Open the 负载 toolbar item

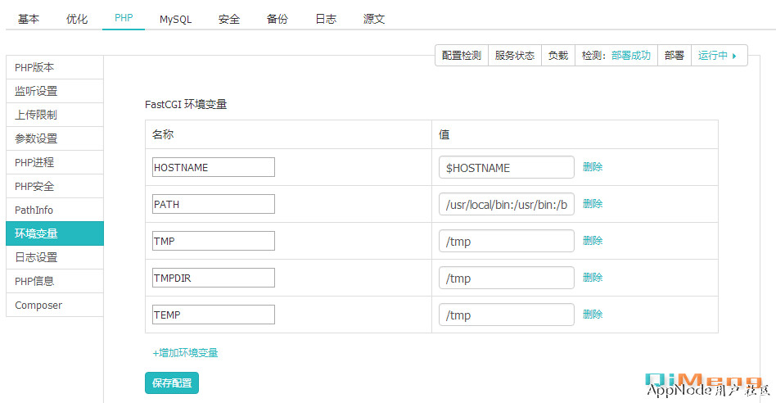click(x=557, y=56)
